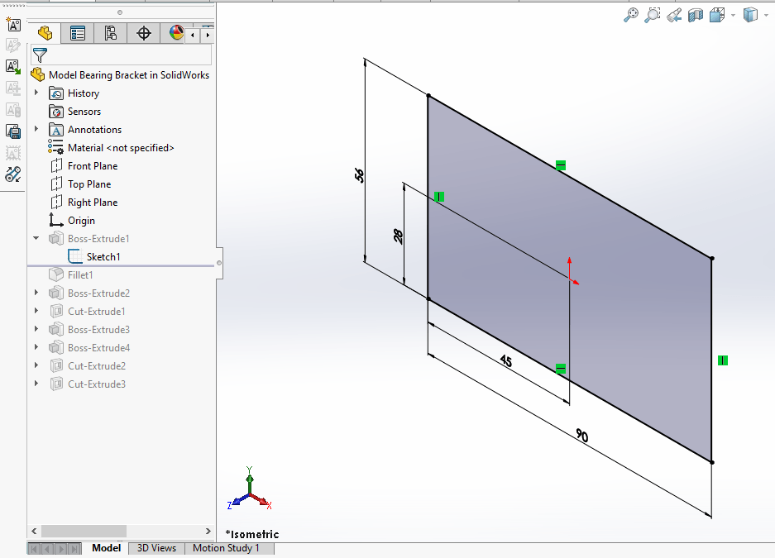This screenshot has width=775, height=558.
Task: Open the ConfigurationManager panel icon
Action: [109, 33]
